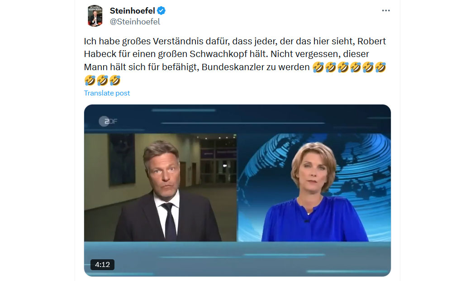Click the last laughing emoji after 'werden'
Viewport: 475px width, 281px height.
tap(380, 67)
